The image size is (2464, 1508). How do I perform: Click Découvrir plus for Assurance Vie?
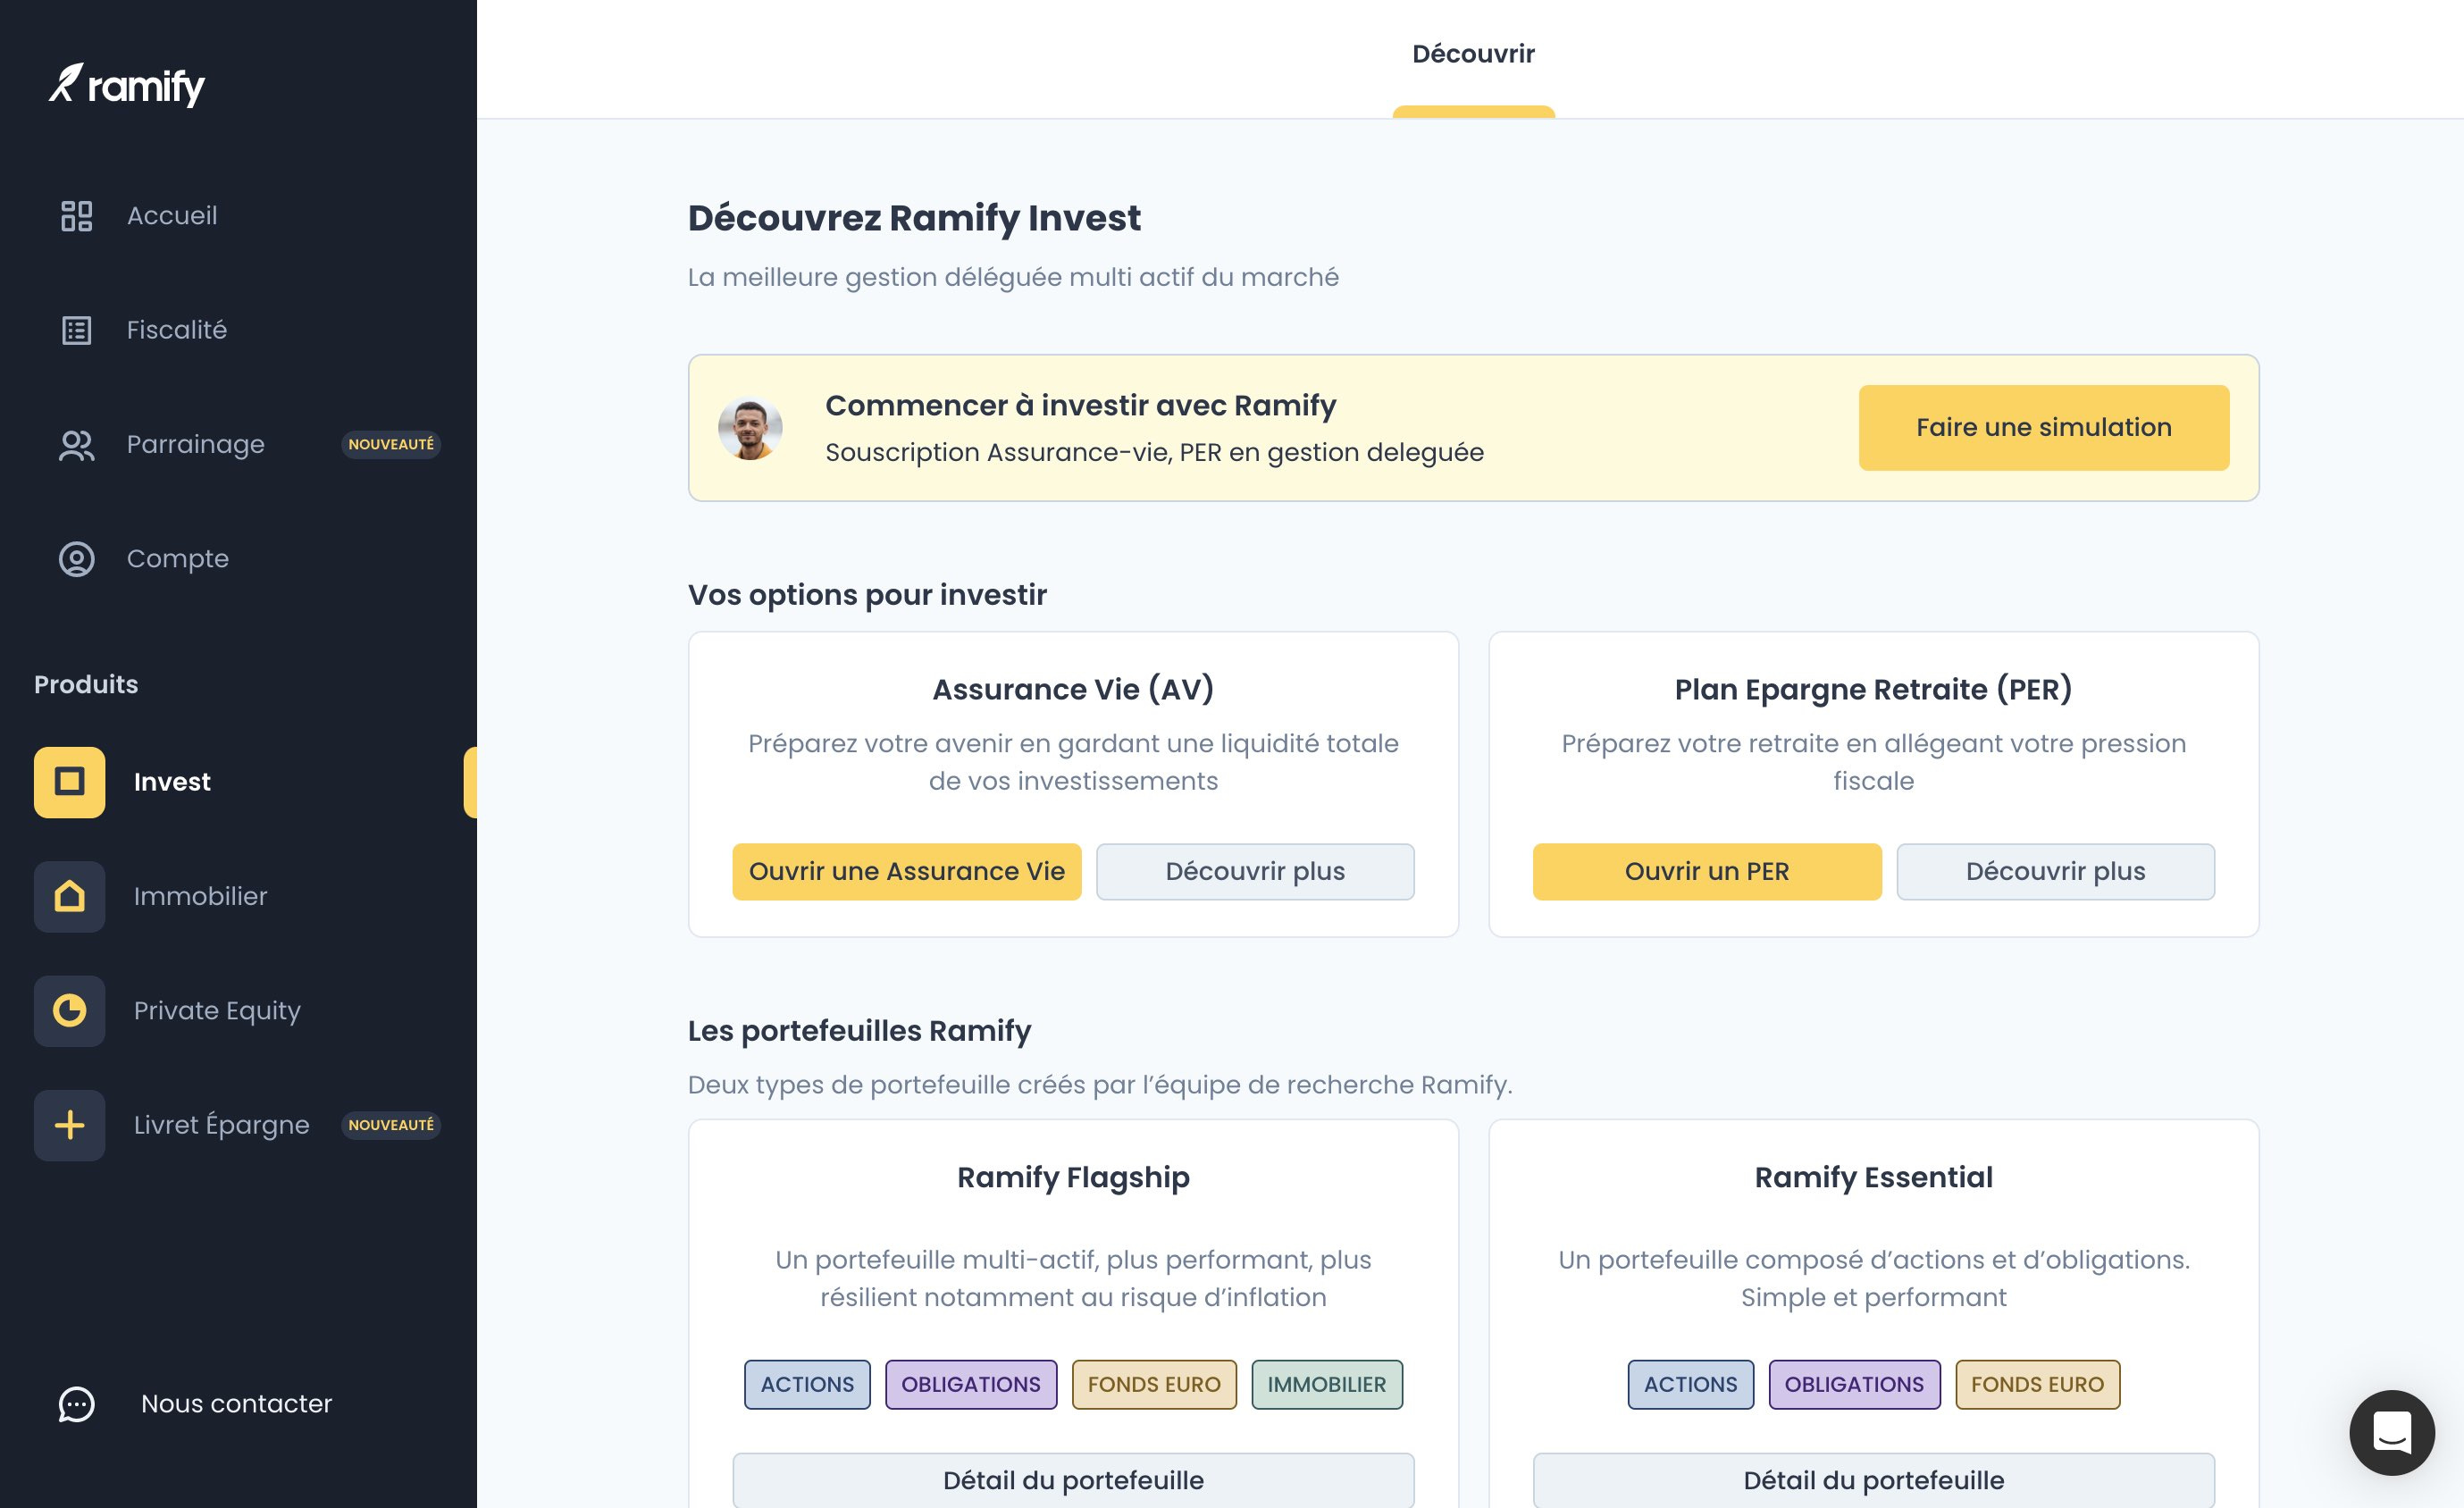[1255, 872]
